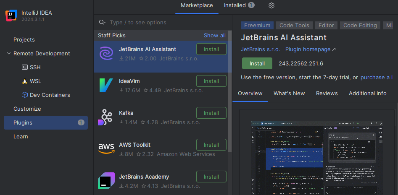Click the IntelliJ IDEA logo icon
Screen dimensions: 398x195
pyautogui.click(x=11, y=16)
